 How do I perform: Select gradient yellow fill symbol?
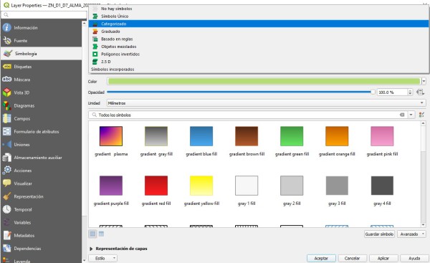coord(201,191)
